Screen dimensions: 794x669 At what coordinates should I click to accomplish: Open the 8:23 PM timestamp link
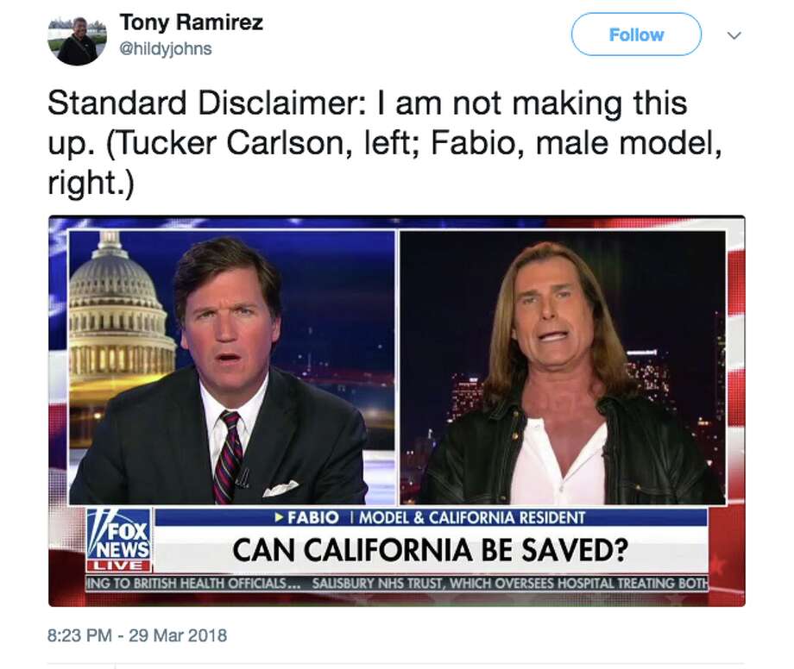coord(79,635)
